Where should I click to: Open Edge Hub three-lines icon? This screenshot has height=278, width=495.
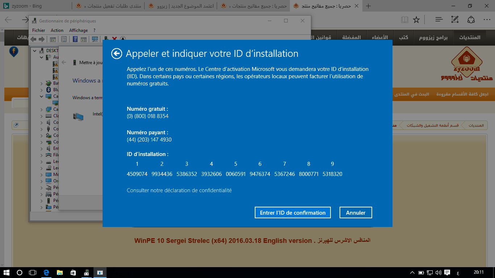pos(439,20)
